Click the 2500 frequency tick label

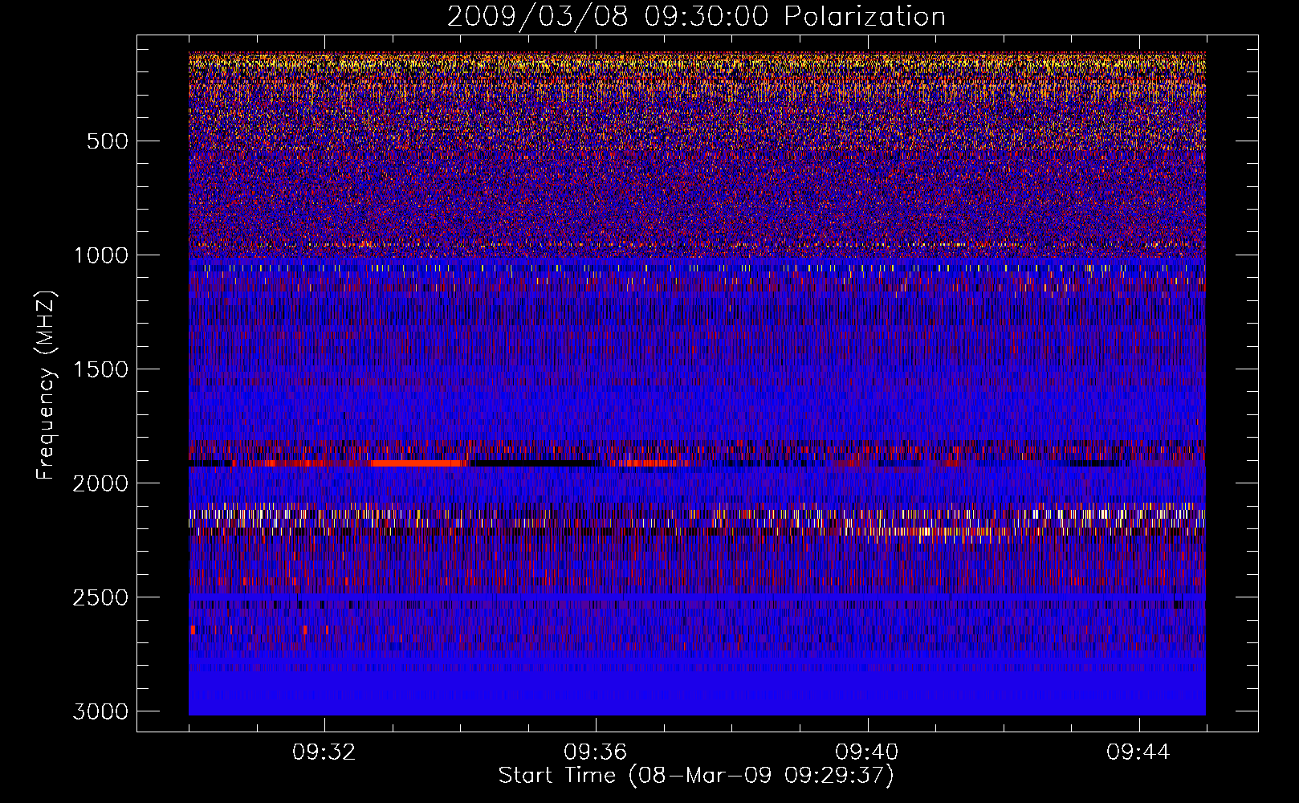click(x=100, y=597)
